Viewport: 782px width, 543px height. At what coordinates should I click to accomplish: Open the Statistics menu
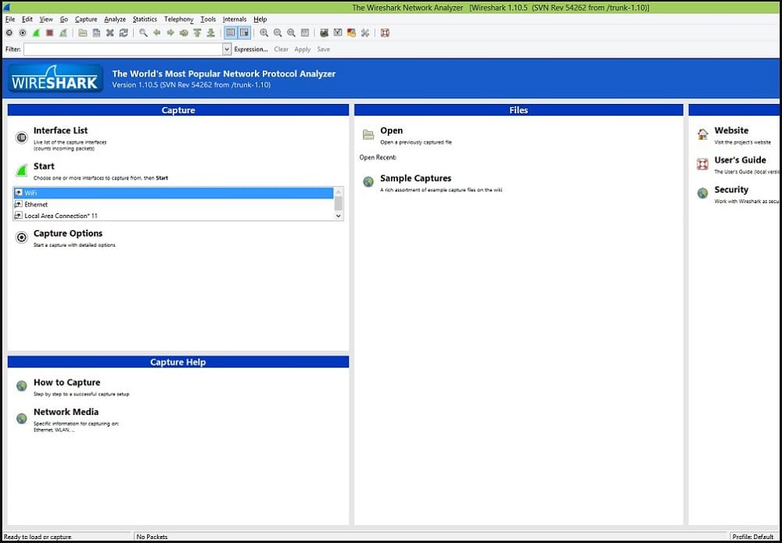tap(145, 20)
